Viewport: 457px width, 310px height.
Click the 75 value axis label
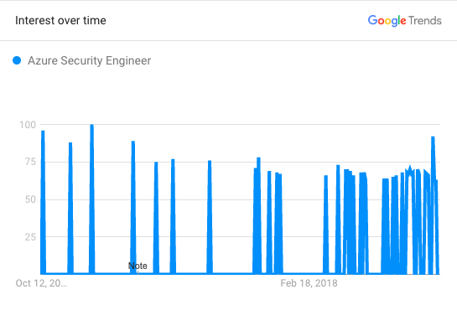coord(30,162)
